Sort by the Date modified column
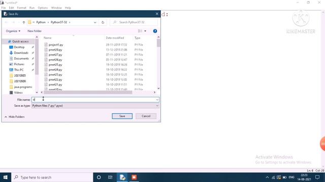The image size is (325, 182). tap(115, 38)
